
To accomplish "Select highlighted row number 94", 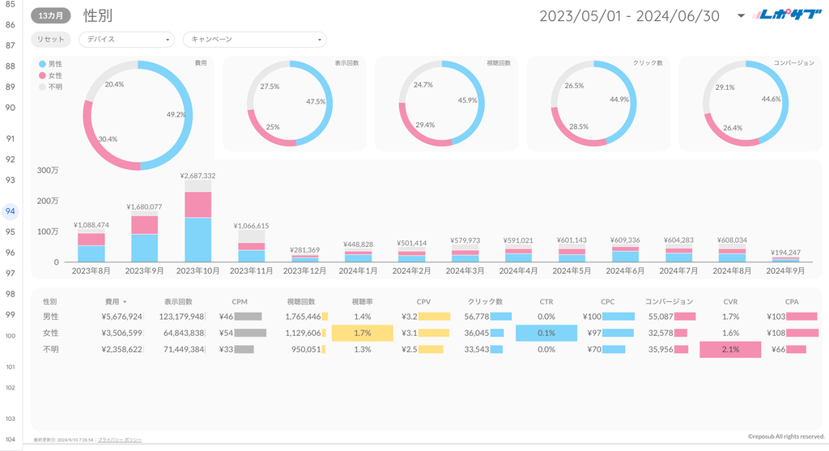I will coord(11,211).
